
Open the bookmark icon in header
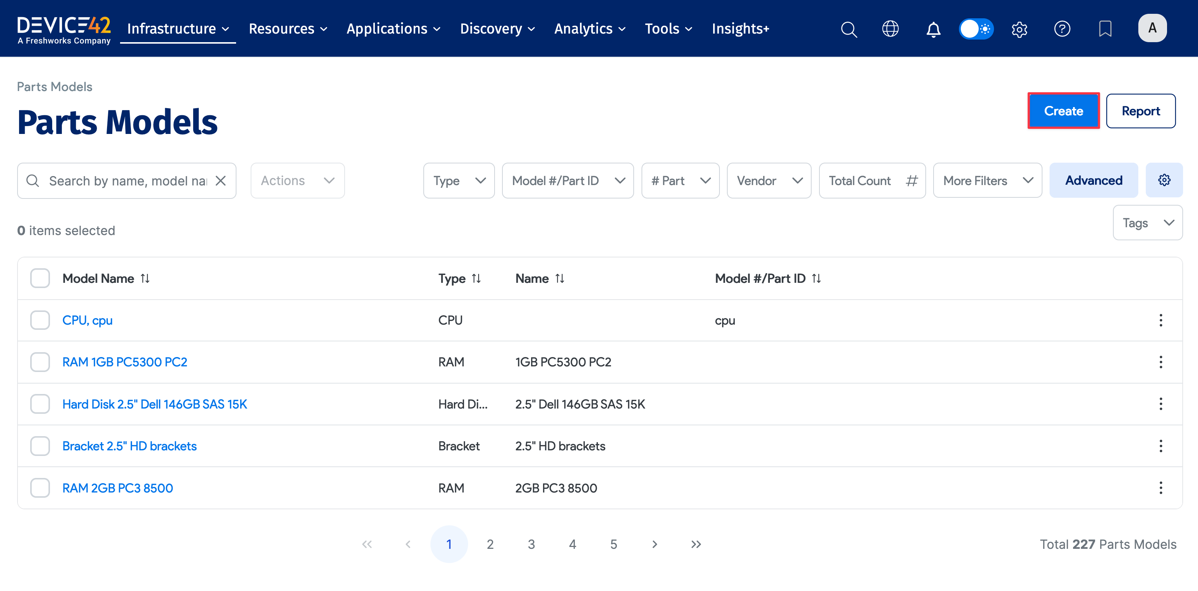coord(1105,29)
